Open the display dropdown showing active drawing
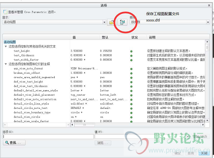The height and width of the screenshot is (158, 214). click(104, 22)
